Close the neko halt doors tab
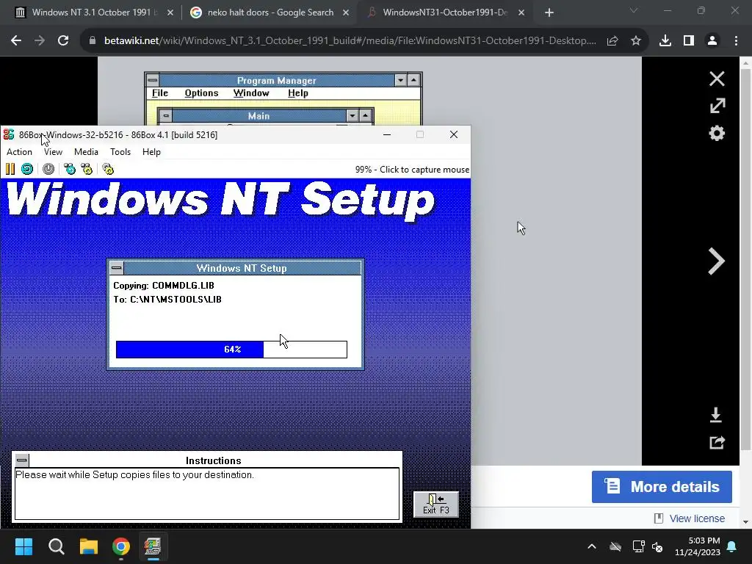The image size is (752, 564). tap(346, 13)
